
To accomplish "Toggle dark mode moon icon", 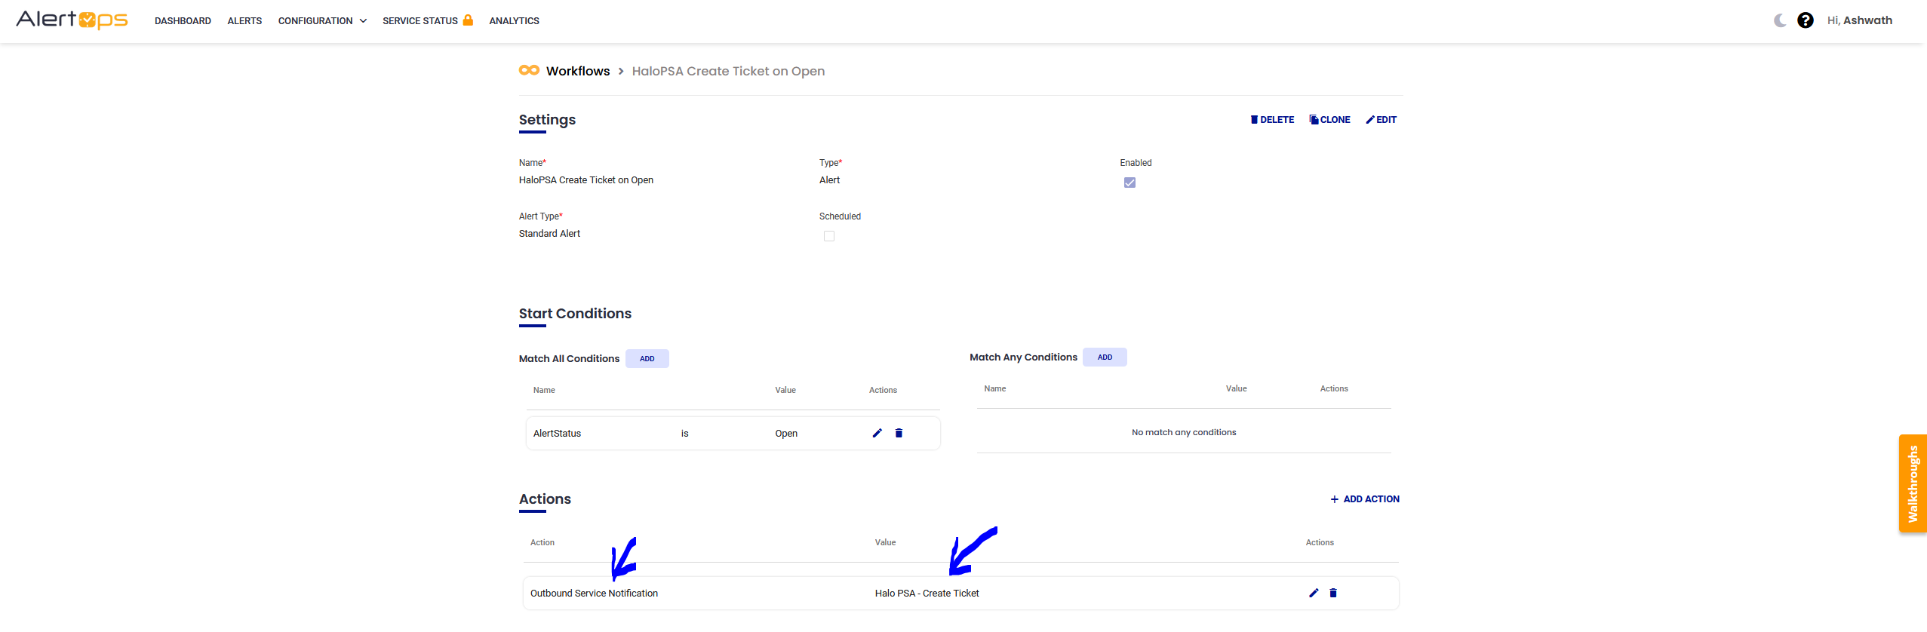I will 1780,20.
